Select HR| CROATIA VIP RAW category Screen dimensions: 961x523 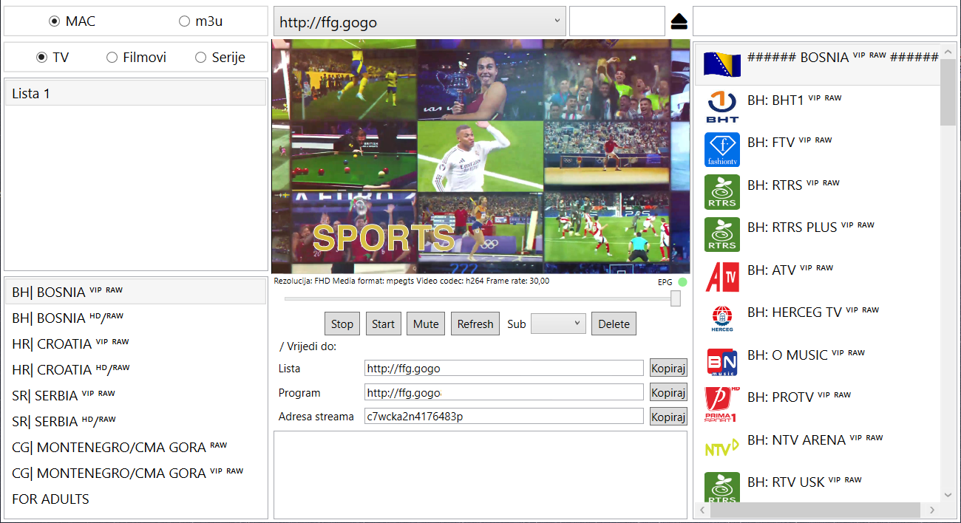[x=70, y=344]
